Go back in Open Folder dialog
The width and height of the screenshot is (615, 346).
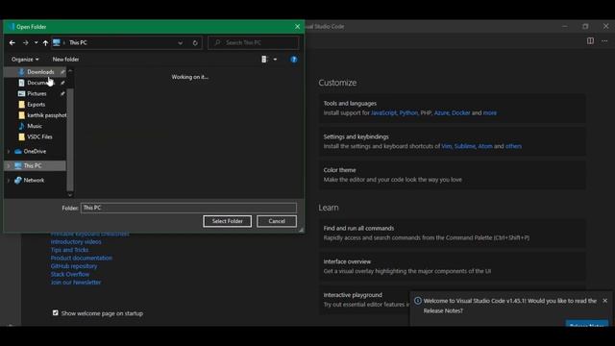[x=12, y=42]
